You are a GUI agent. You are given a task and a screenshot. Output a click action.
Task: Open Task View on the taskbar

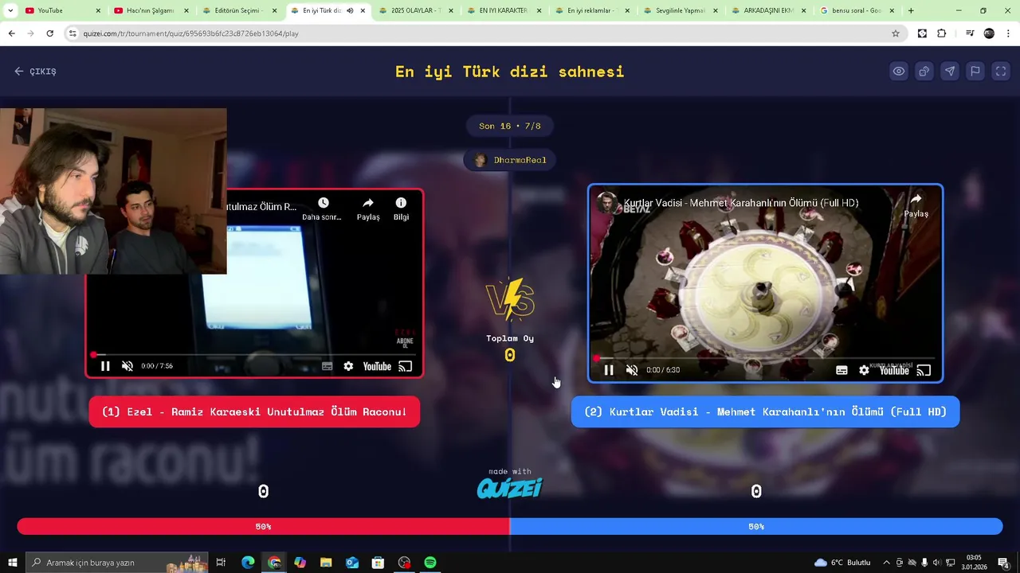pyautogui.click(x=222, y=563)
